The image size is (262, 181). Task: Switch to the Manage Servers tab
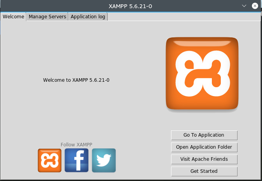(x=47, y=17)
